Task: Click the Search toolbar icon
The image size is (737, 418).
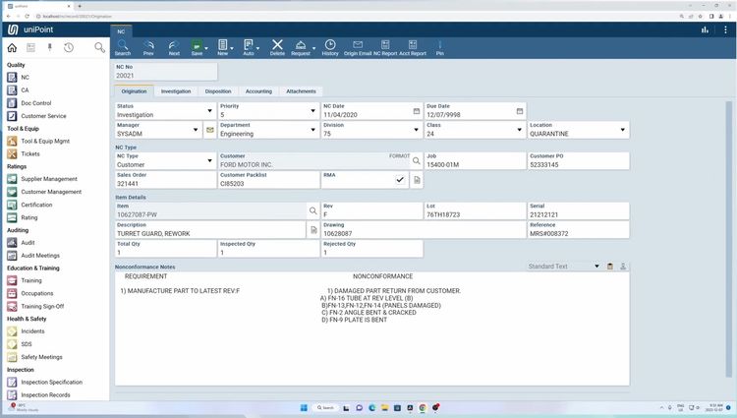Action: [x=123, y=47]
